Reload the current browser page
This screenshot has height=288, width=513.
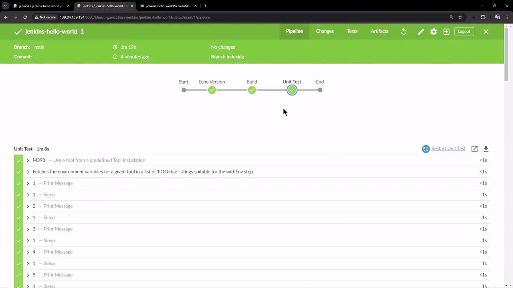(25, 17)
